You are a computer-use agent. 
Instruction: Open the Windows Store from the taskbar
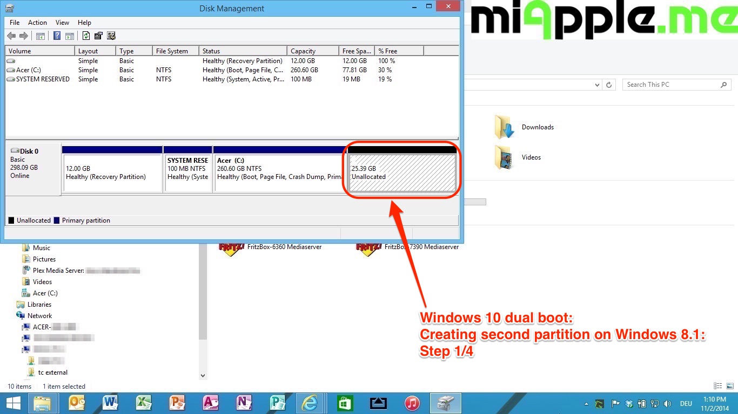tap(345, 403)
